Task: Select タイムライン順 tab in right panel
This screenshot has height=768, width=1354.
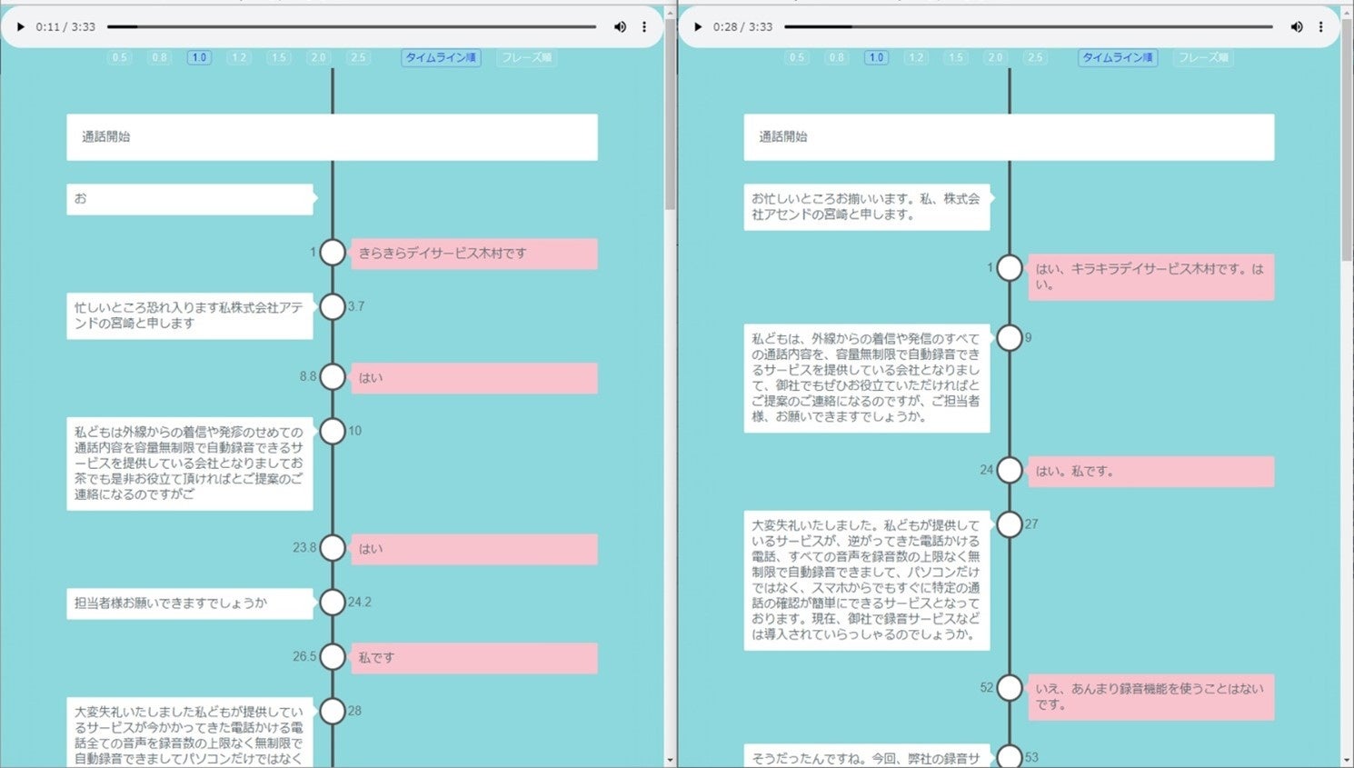Action: click(x=1118, y=57)
